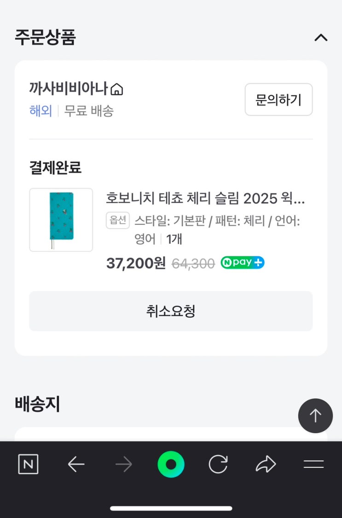This screenshot has height=518, width=342.
Task: Tap the 해외 shipping label
Action: click(x=41, y=111)
